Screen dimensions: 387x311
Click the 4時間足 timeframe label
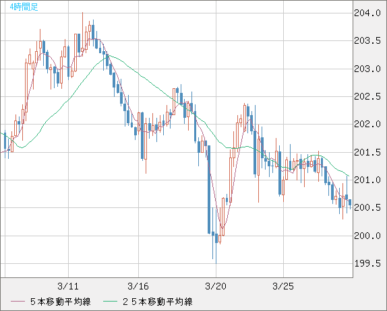point(24,7)
